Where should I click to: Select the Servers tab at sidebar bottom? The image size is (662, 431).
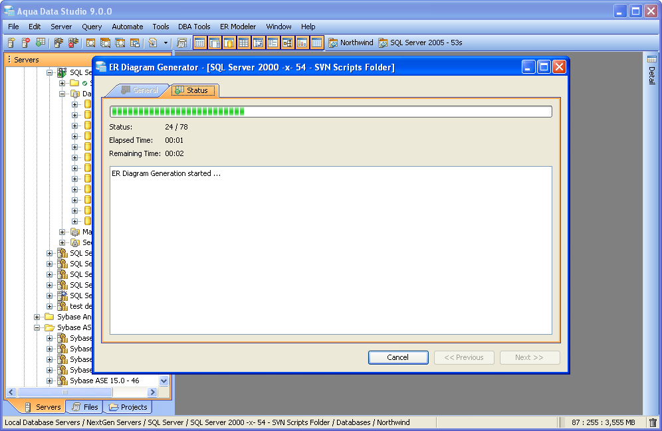click(43, 407)
